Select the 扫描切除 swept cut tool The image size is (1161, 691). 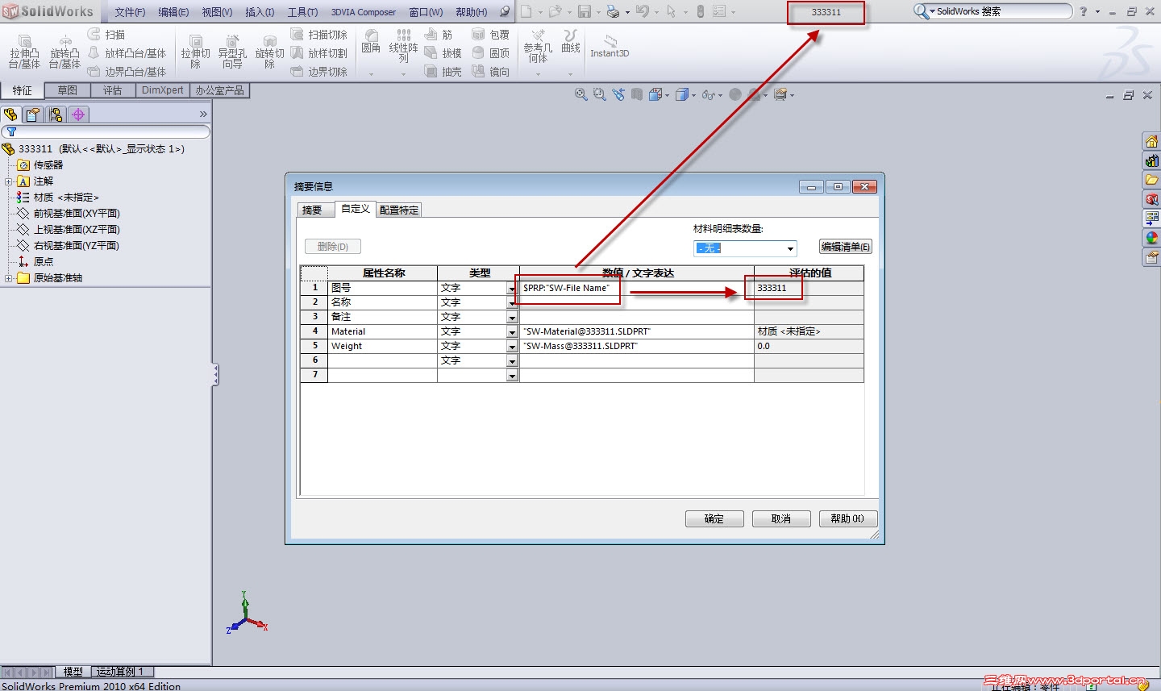(x=318, y=35)
